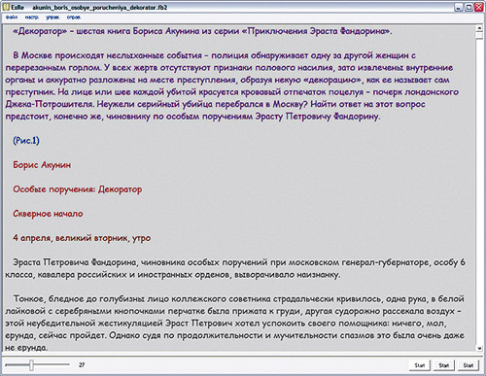Click the vertical scrollbar thumb
Screen dimensions: 486x376
pyautogui.click(x=479, y=36)
